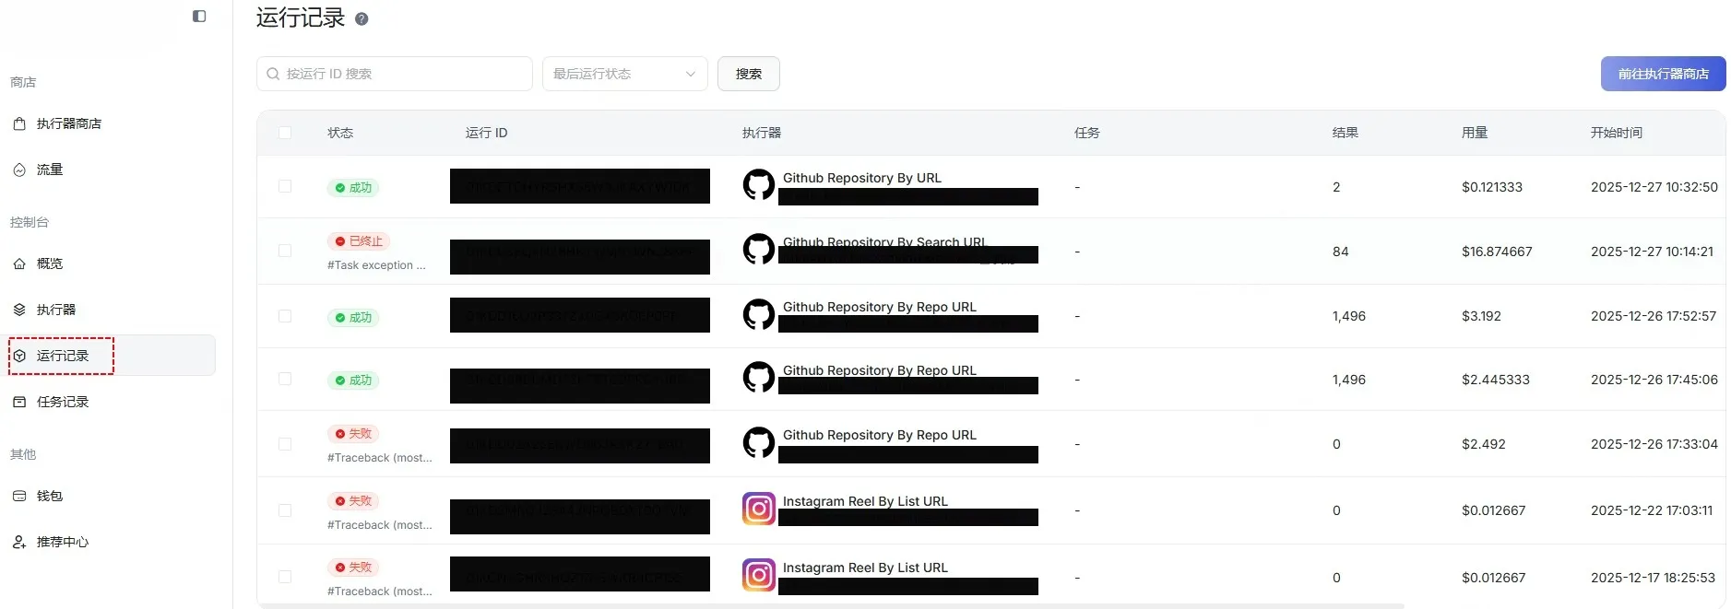
Task: Select checkbox of the 已终止 run row
Action: pos(285,251)
